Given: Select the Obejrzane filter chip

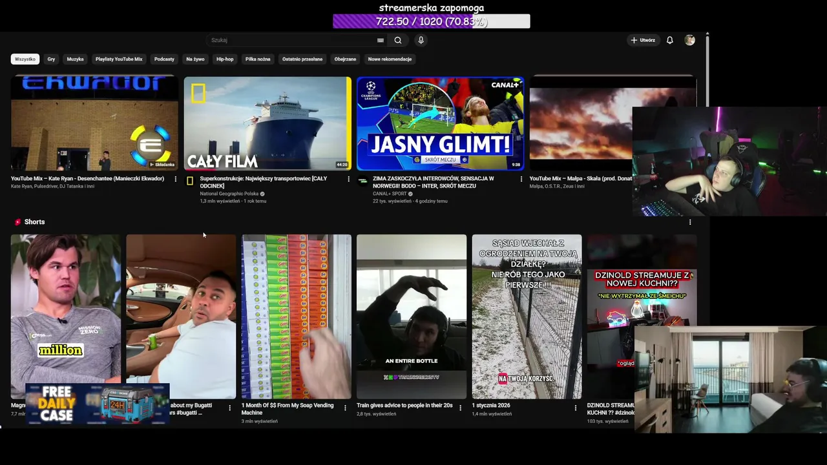Looking at the screenshot, I should (345, 59).
